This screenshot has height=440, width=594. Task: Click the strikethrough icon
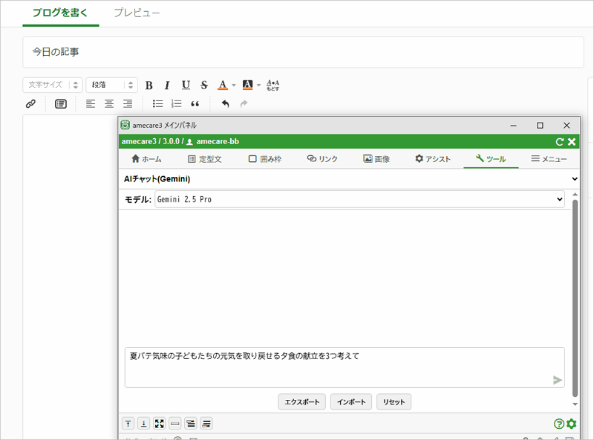click(x=204, y=85)
